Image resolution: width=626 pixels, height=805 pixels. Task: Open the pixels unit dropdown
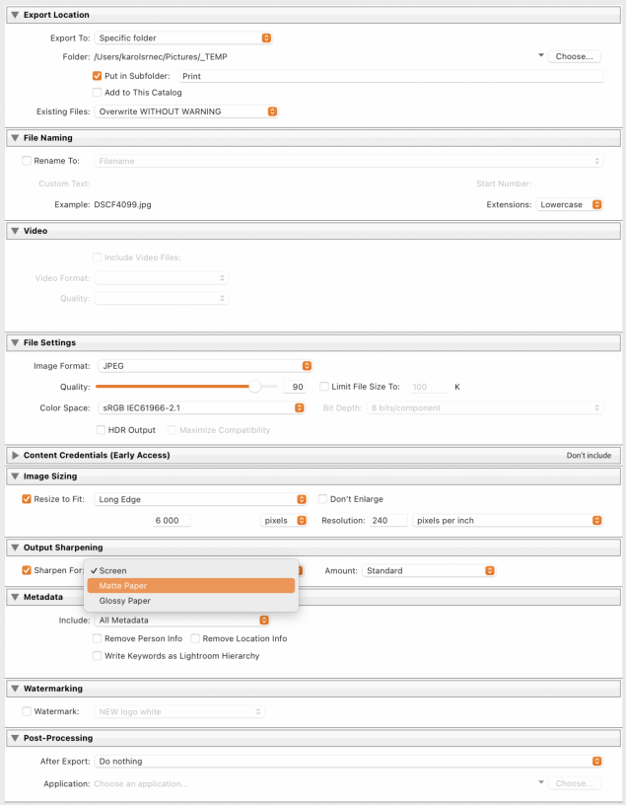pyautogui.click(x=283, y=520)
